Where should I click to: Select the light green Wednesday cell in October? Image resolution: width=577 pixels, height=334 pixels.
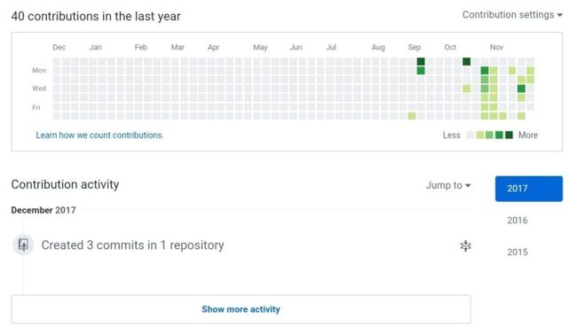coord(466,89)
